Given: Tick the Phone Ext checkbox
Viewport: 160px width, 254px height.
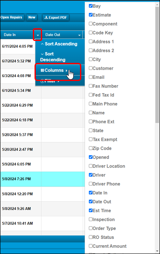Looking at the screenshot, I should pos(91,122).
